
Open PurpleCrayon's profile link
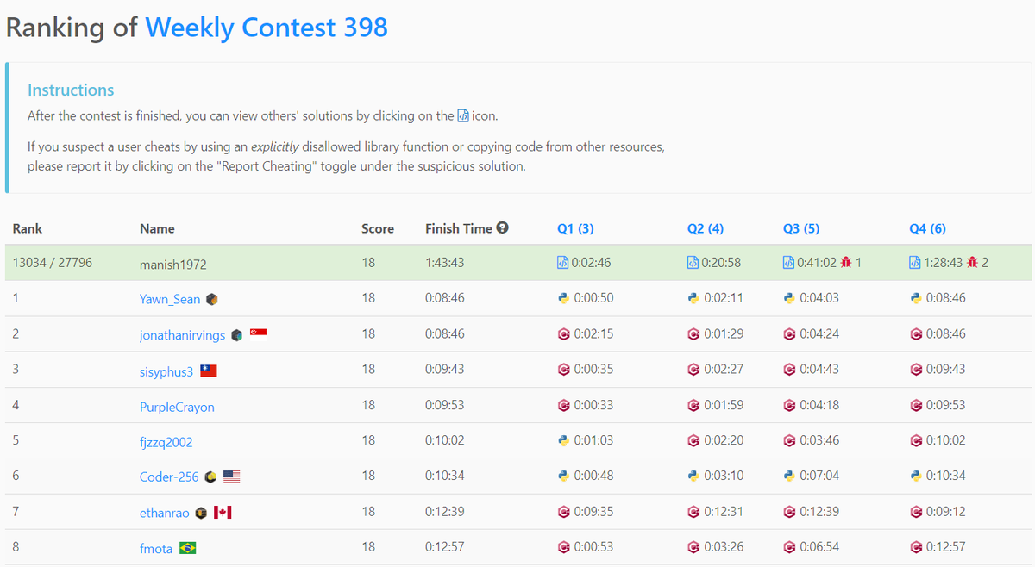177,407
